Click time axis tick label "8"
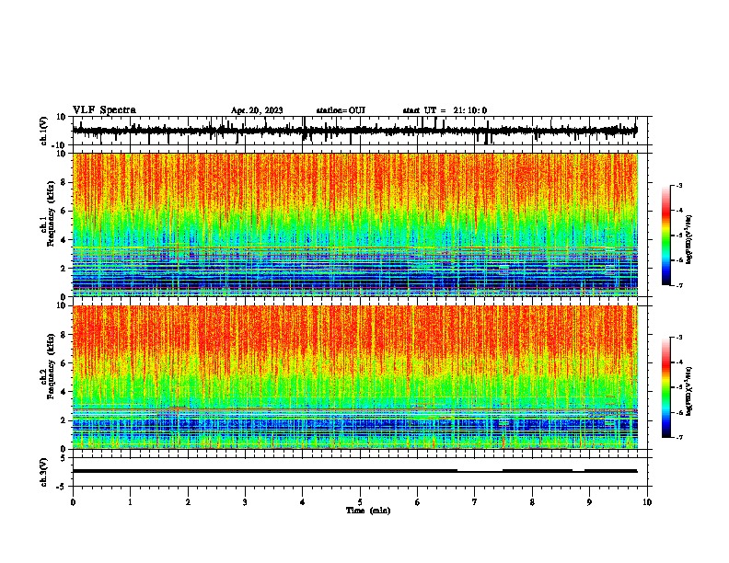The height and width of the screenshot is (563, 729). click(532, 502)
